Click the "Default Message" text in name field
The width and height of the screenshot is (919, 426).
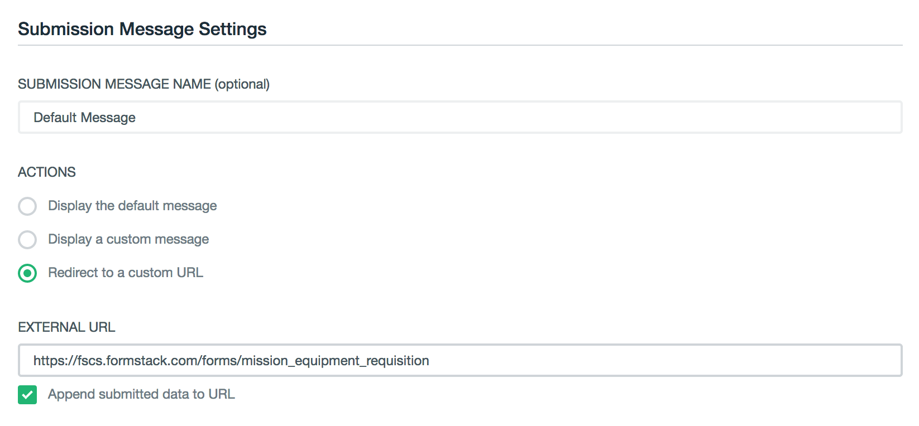tap(84, 118)
